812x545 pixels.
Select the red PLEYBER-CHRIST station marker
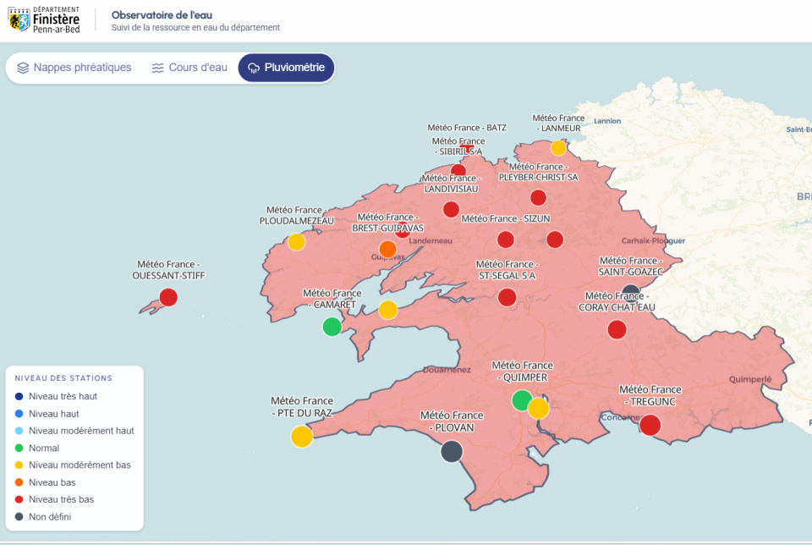[538, 197]
